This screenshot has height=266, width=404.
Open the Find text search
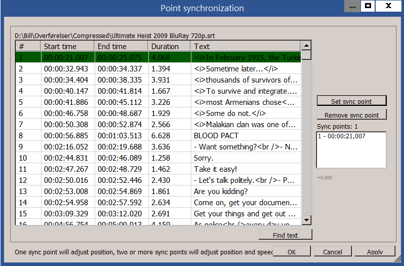point(285,235)
